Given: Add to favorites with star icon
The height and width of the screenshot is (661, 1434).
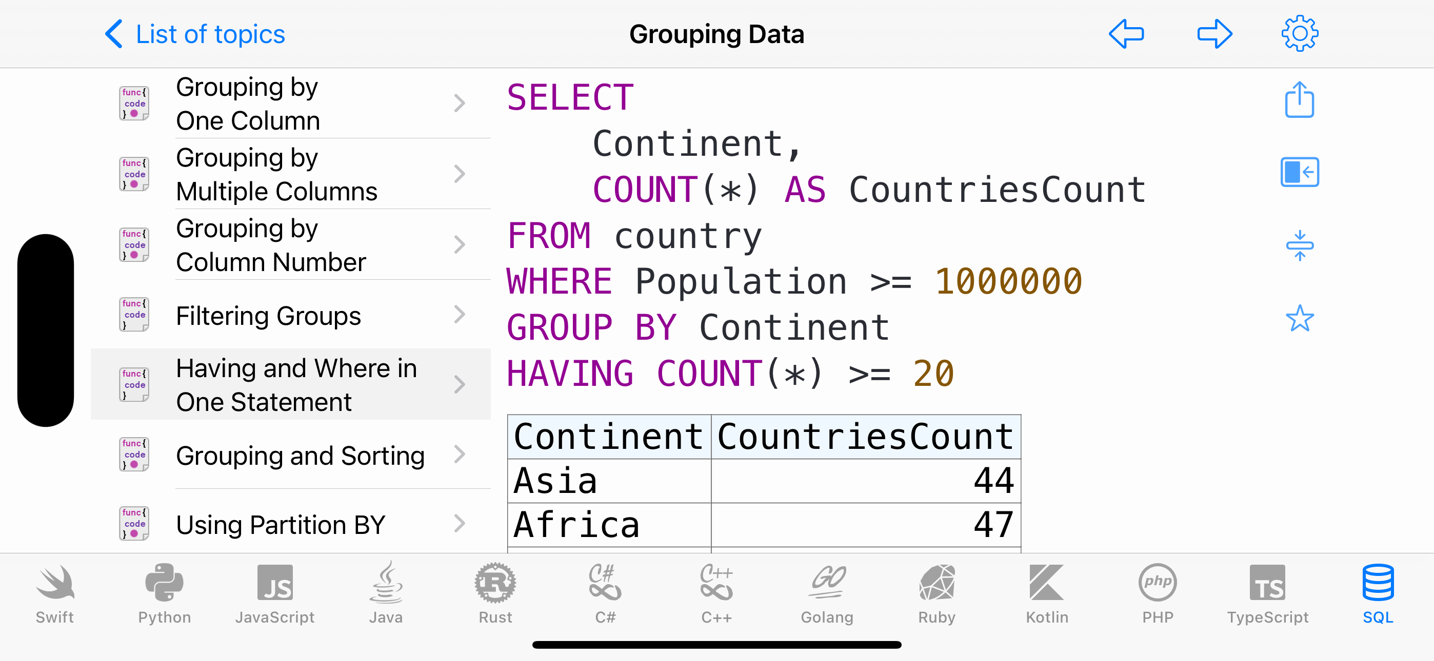Looking at the screenshot, I should click(1299, 318).
